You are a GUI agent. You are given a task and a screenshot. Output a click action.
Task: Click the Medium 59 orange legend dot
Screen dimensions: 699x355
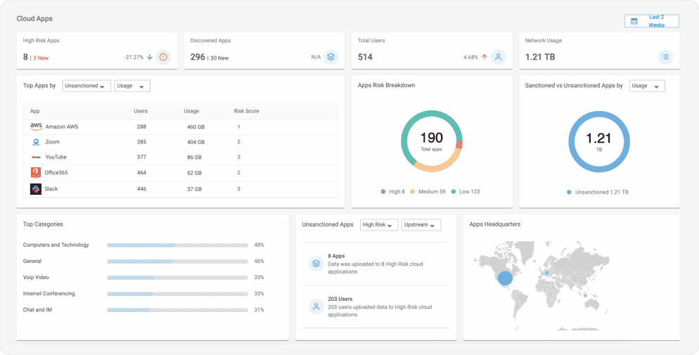[412, 192]
